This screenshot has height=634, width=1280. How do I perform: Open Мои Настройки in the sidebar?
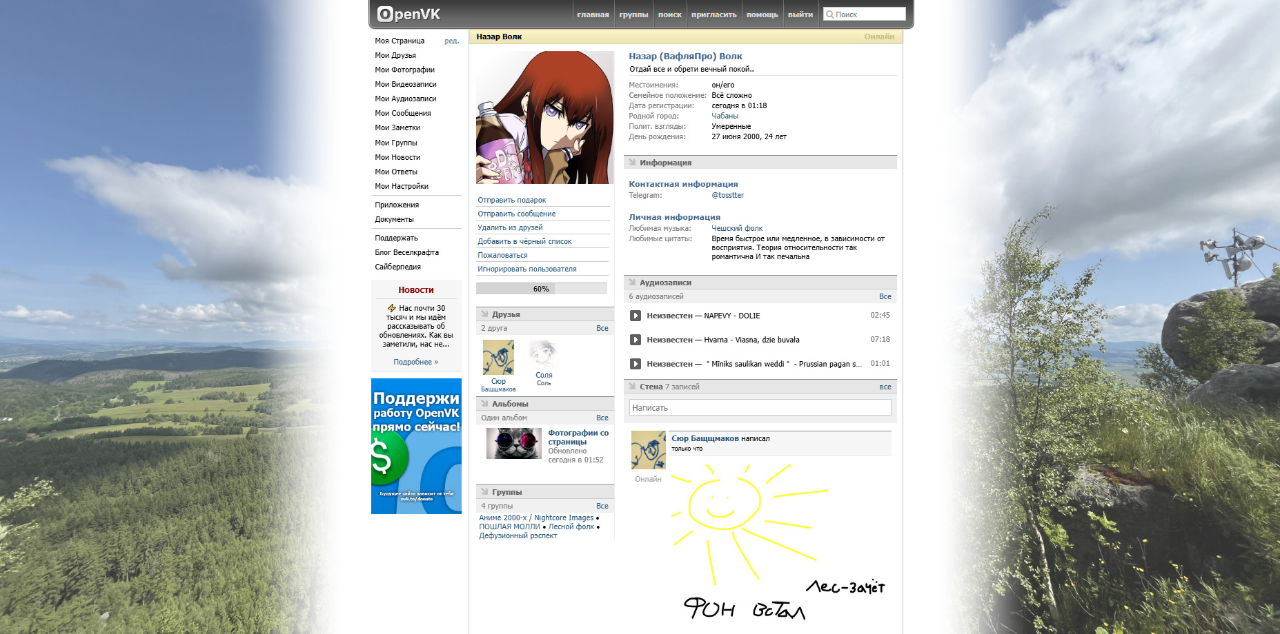402,186
